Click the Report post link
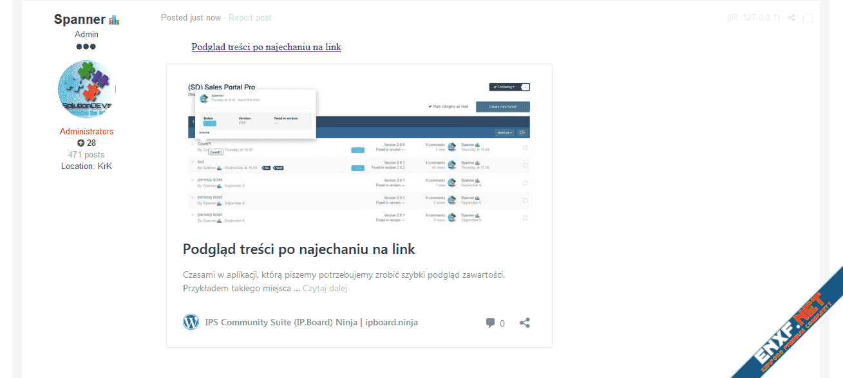 click(x=250, y=17)
